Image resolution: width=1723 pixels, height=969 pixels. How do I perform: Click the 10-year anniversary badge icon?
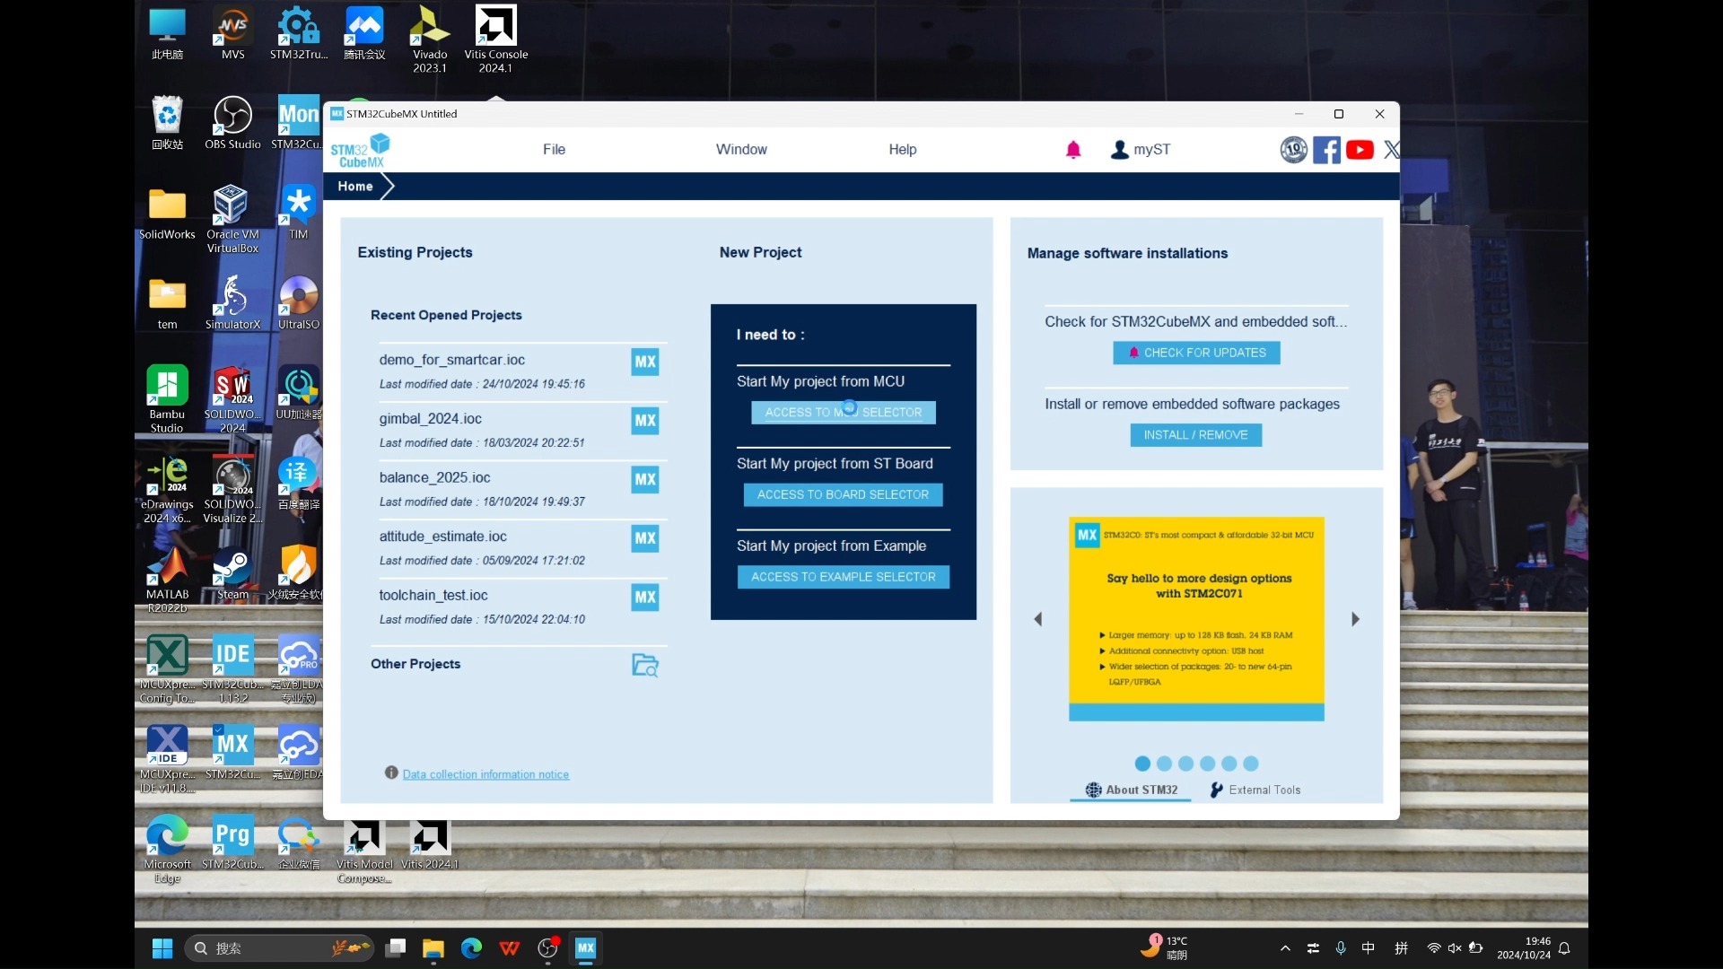click(x=1293, y=150)
